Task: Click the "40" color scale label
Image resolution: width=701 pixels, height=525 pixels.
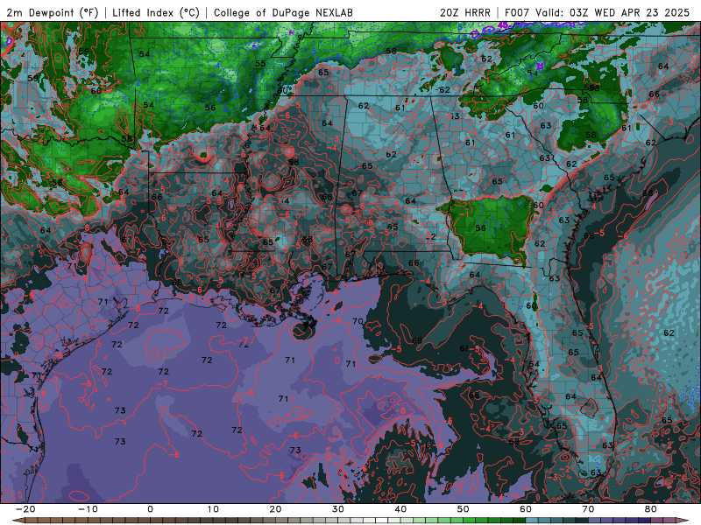Action: pos(400,509)
